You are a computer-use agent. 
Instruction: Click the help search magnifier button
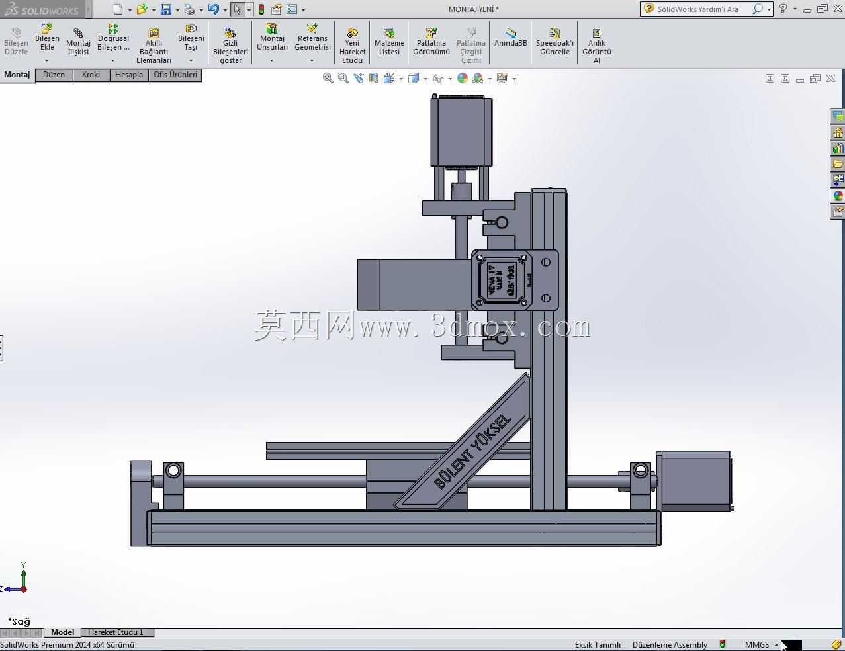pyautogui.click(x=758, y=9)
